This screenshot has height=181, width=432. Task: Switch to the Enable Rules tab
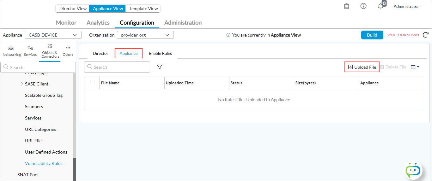[x=160, y=53]
